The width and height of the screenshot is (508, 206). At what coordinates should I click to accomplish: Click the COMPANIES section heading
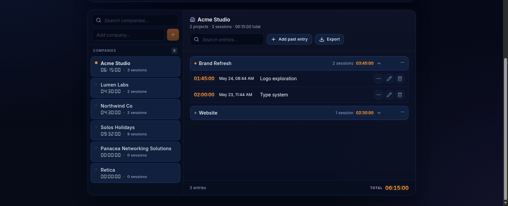(x=105, y=51)
